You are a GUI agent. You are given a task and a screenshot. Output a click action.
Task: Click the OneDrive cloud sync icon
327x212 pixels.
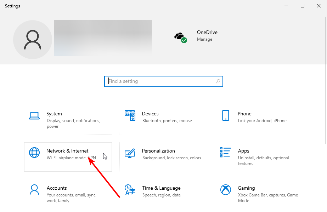coord(181,38)
